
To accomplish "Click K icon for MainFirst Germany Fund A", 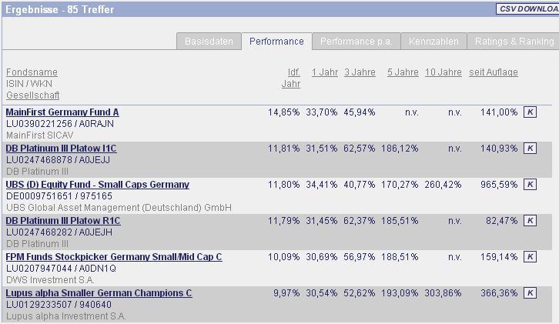I will click(530, 112).
